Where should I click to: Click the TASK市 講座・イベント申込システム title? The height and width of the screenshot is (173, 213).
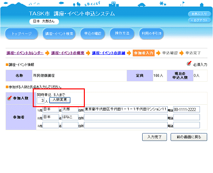click(x=72, y=14)
